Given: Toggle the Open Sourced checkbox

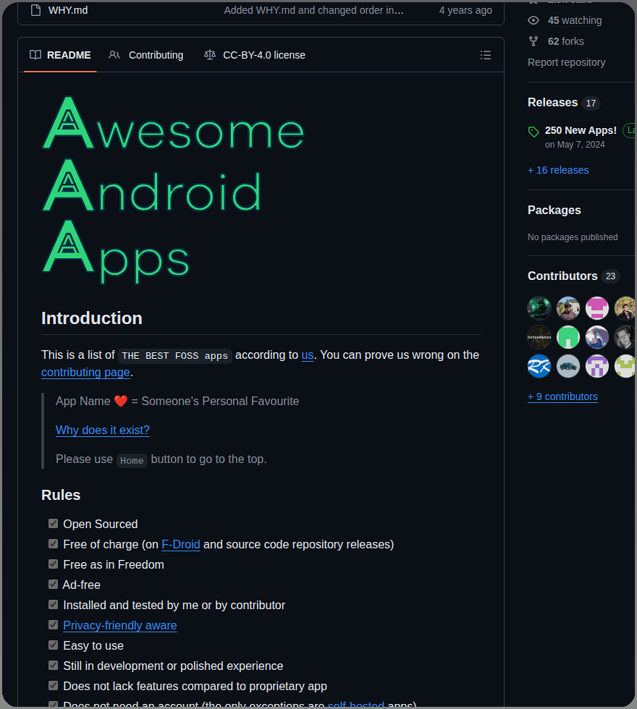Looking at the screenshot, I should 54,524.
